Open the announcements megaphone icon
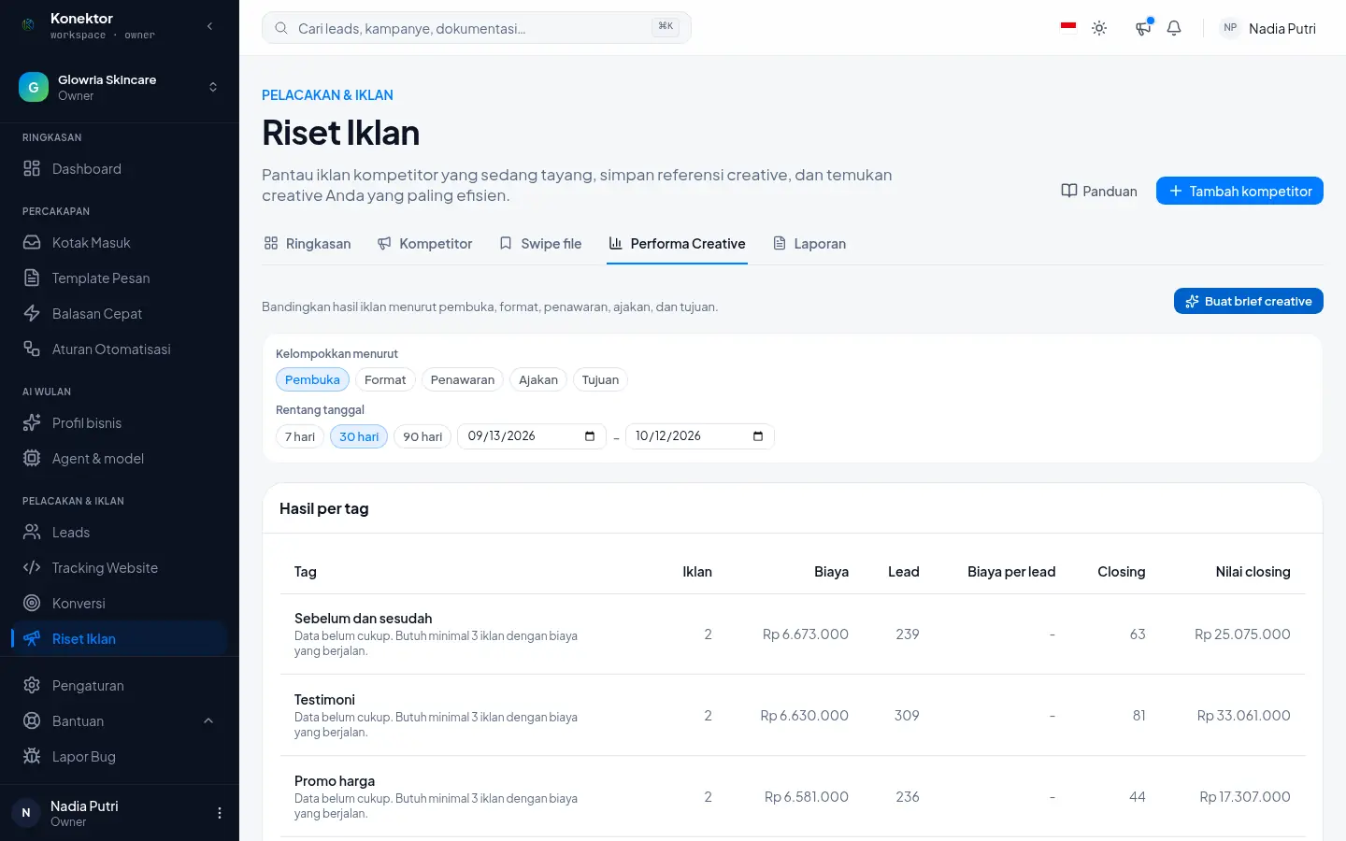Screen dimensions: 1346x841 coord(1143,28)
